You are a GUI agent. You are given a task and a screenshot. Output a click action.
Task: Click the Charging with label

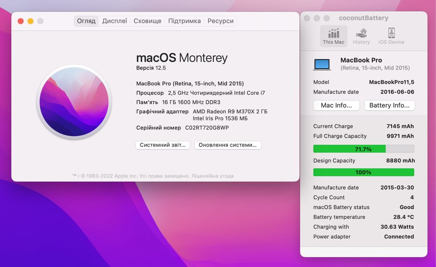tap(331, 227)
